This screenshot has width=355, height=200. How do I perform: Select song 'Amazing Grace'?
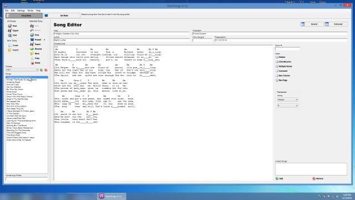(13, 82)
